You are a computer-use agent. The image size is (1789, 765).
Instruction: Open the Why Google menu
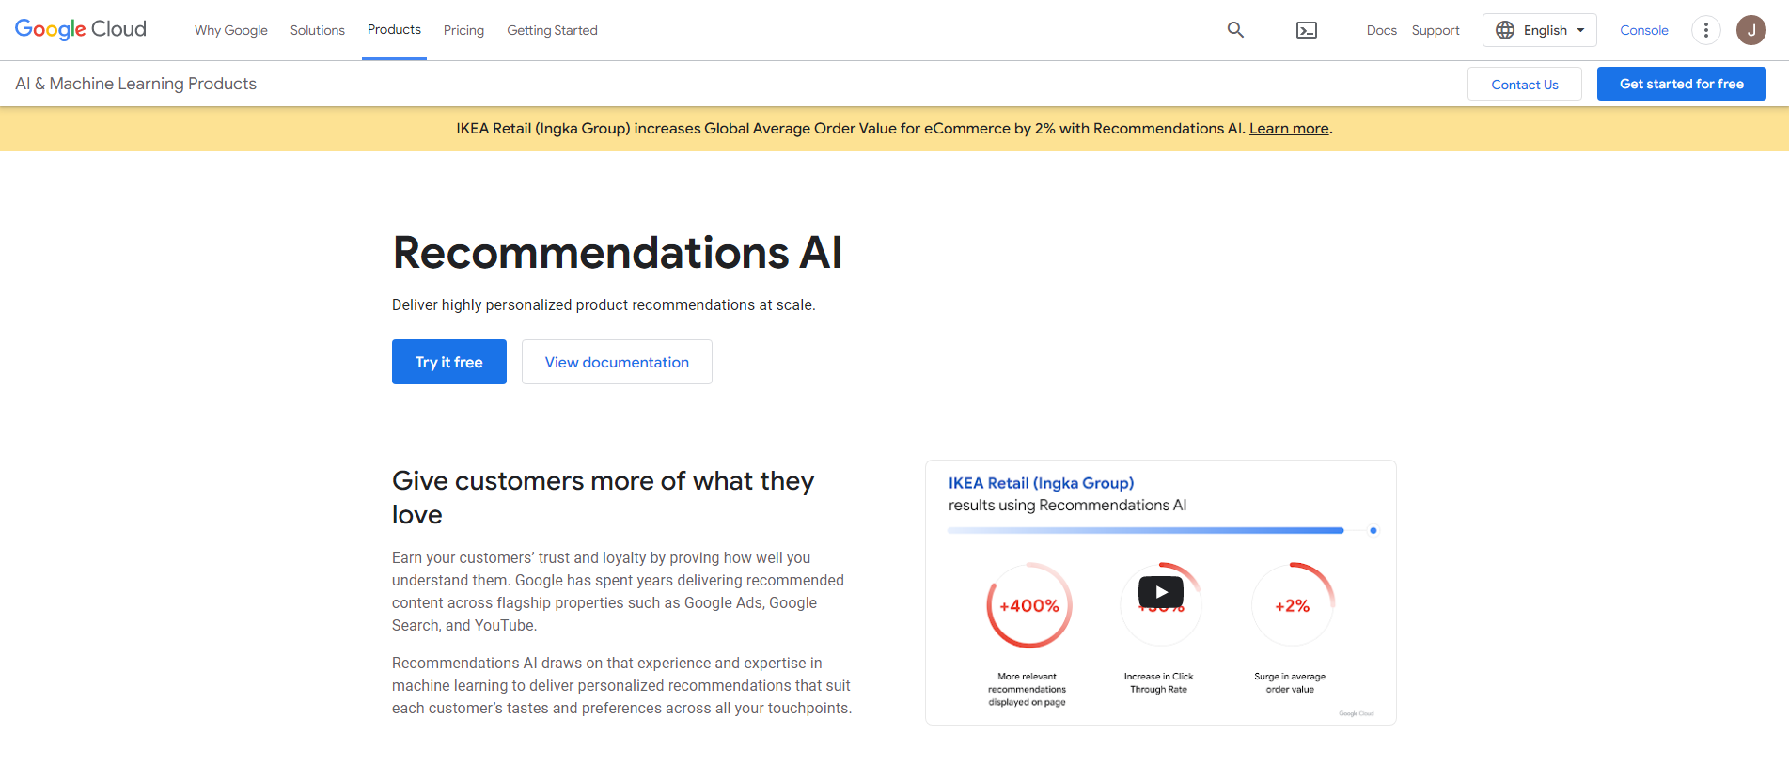(231, 30)
